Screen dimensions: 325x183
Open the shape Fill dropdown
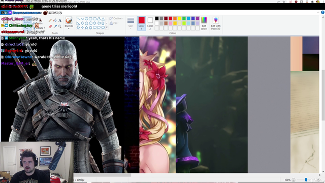pos(114,23)
